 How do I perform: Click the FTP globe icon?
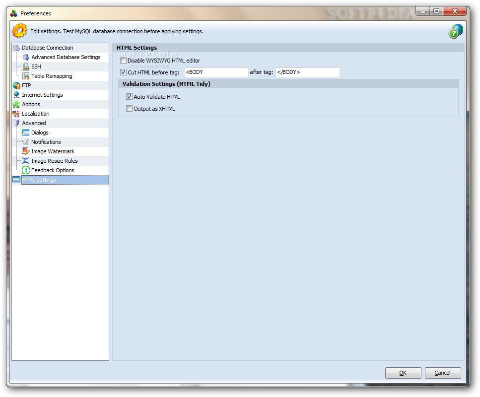16,85
